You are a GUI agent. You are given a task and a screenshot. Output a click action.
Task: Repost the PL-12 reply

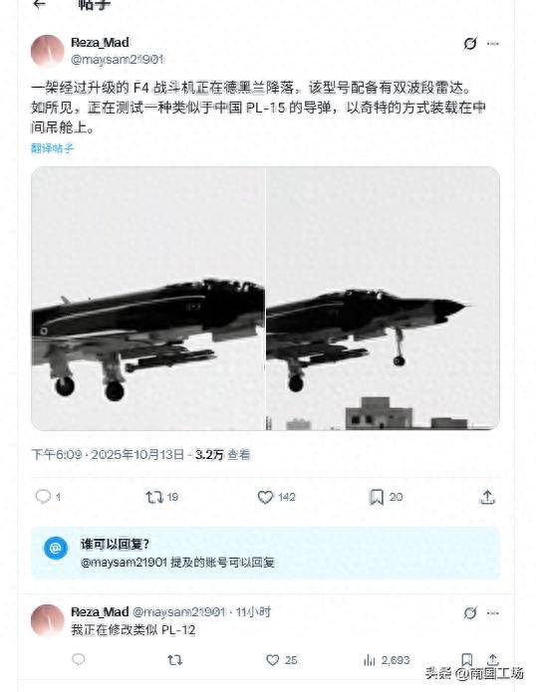click(x=174, y=660)
